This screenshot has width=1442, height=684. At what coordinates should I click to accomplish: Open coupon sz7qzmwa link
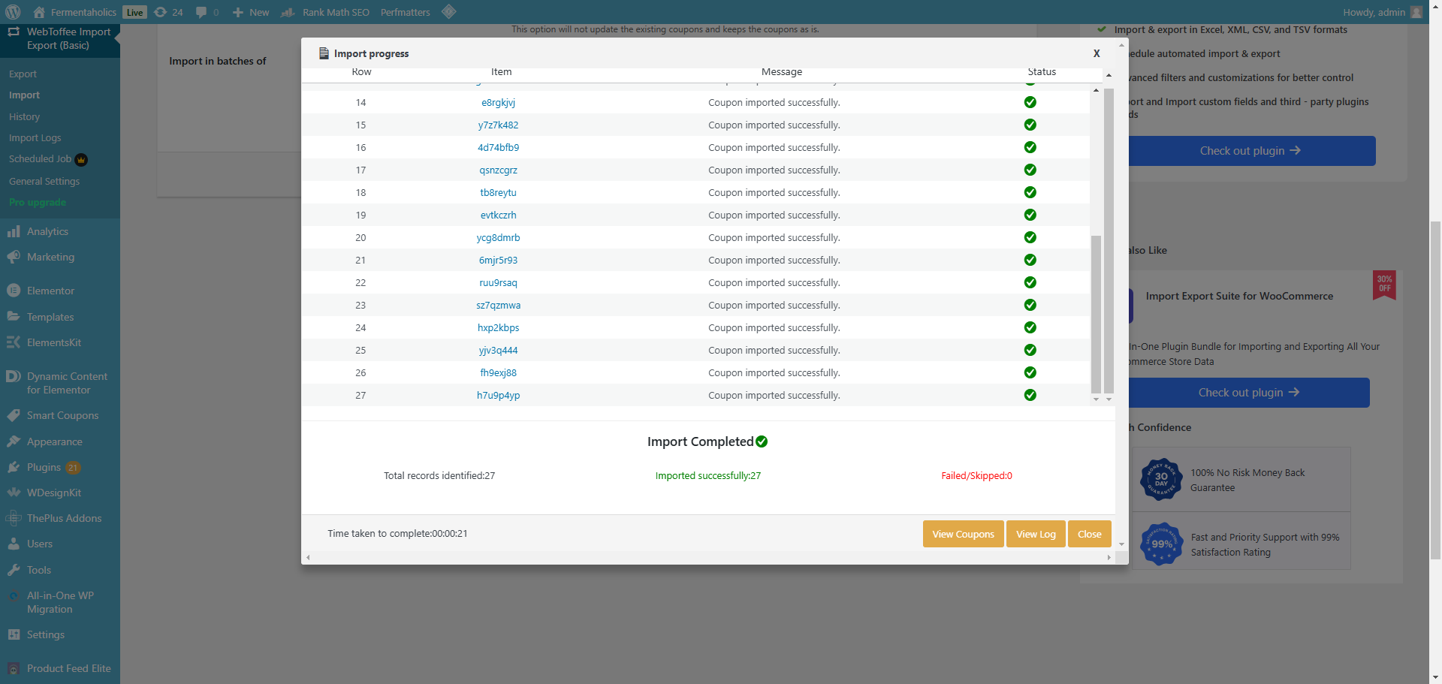point(498,305)
